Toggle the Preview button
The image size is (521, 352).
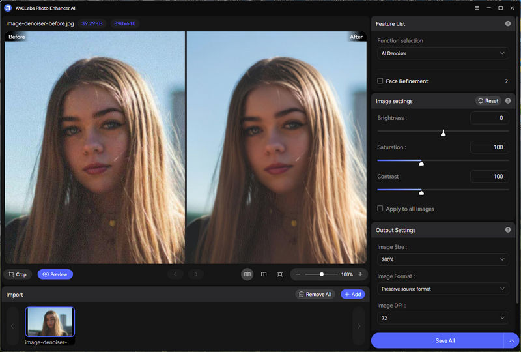55,274
